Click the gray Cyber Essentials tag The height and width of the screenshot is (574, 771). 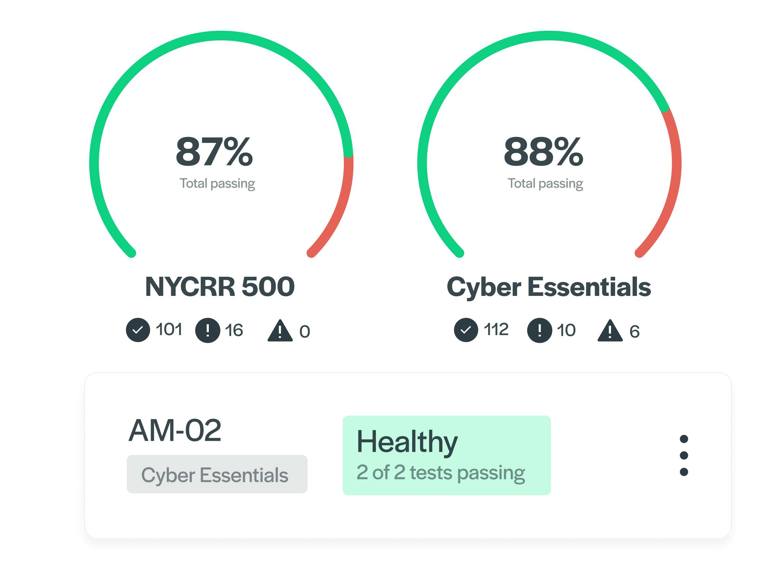[217, 474]
